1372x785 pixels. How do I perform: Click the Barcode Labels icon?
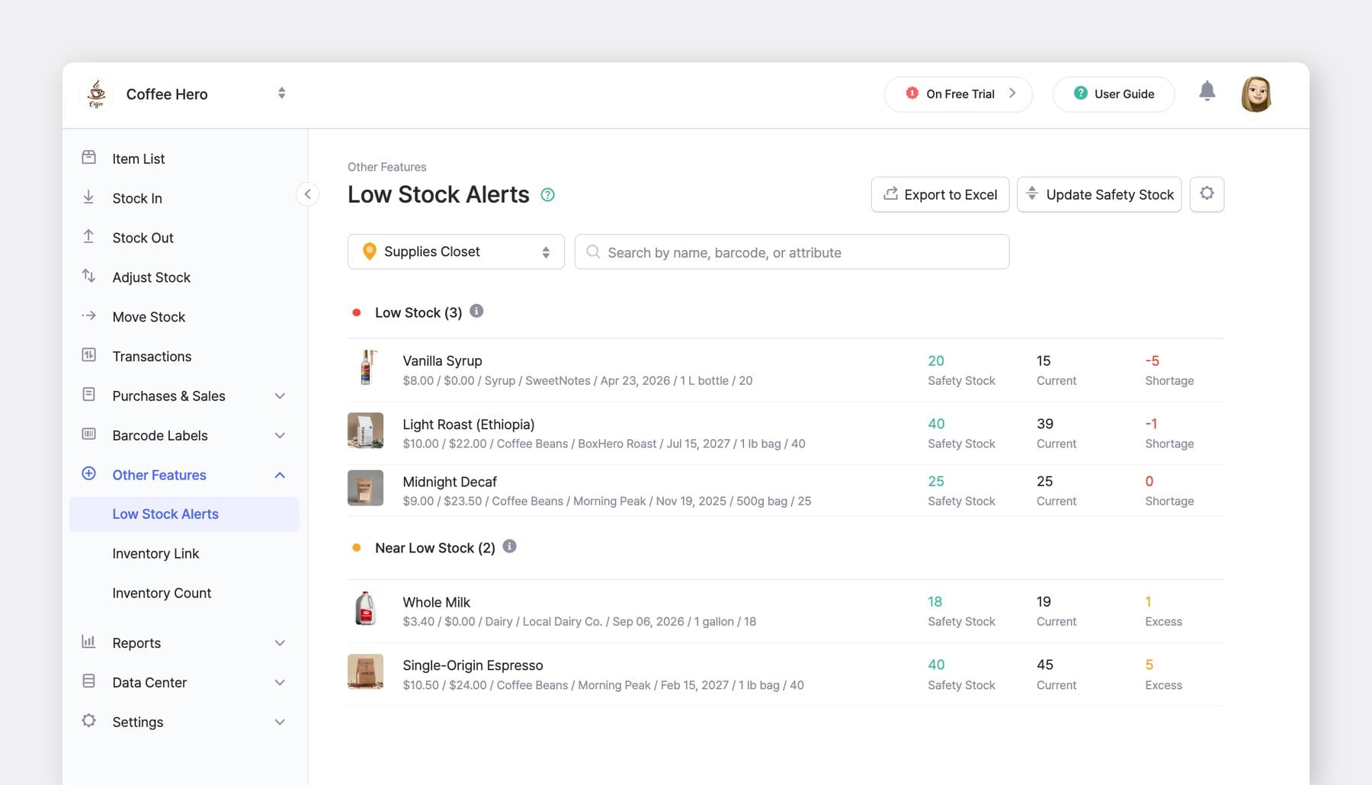(89, 435)
